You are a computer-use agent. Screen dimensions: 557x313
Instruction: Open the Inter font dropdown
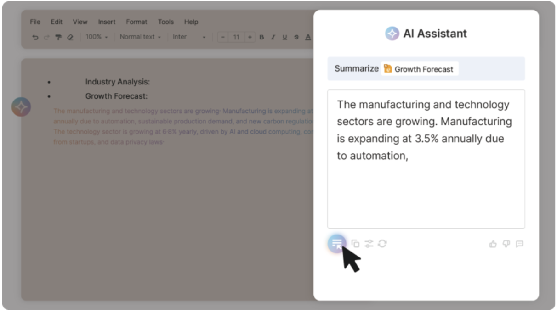(x=189, y=37)
